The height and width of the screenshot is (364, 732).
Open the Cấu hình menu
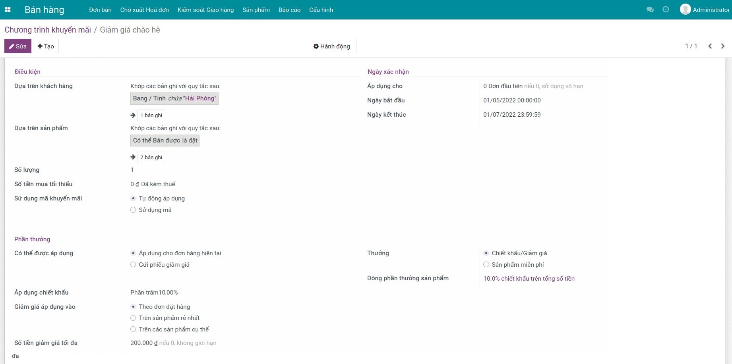321,10
